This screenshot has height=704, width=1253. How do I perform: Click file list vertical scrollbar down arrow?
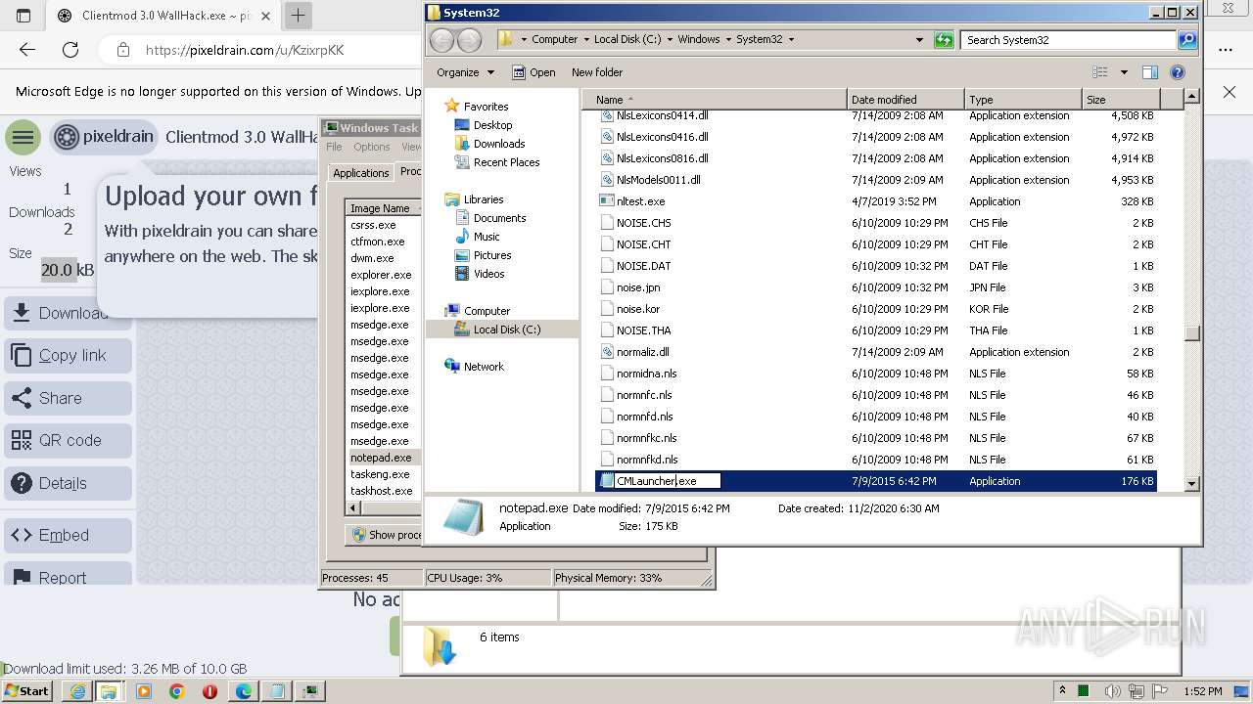pyautogui.click(x=1191, y=483)
